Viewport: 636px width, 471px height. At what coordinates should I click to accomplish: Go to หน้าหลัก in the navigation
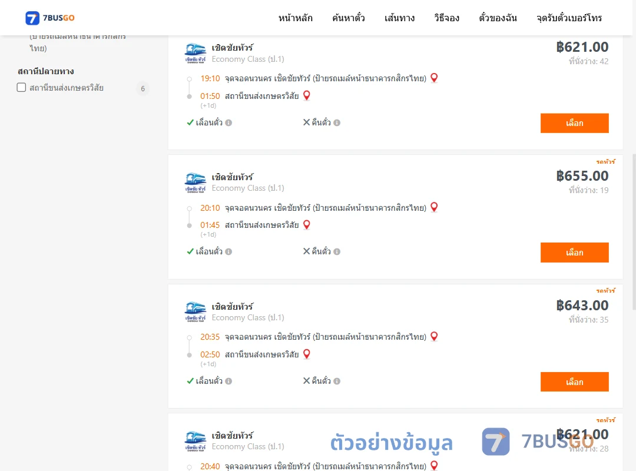tap(295, 18)
